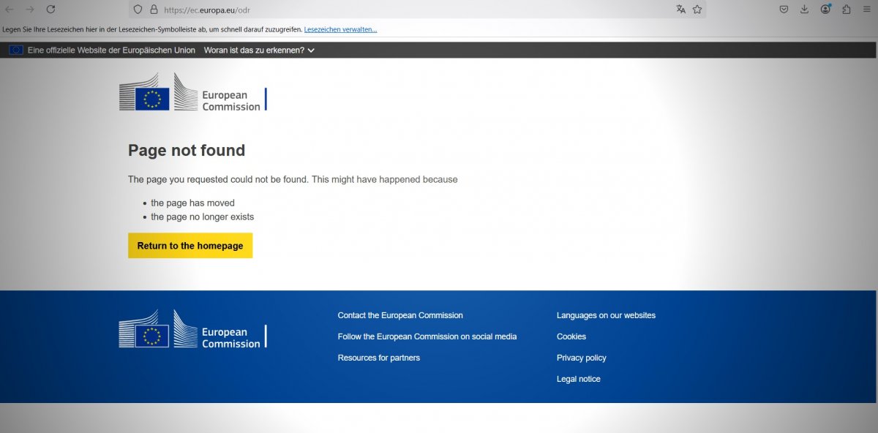Open the extensions puzzle icon
Screen dimensions: 878x433
(x=847, y=10)
